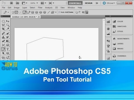The image size is (134, 100).
Task: Show more workspaces with double chevron
Action: [x=97, y=3]
